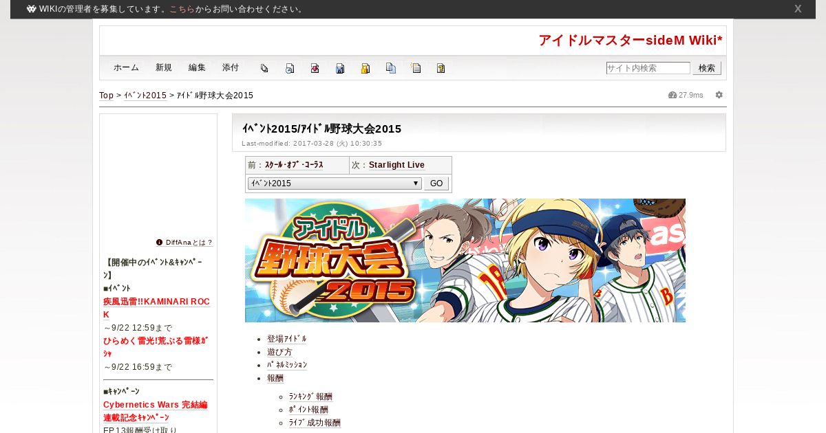Click the アイドル野球大会2015 banner image
826x433 pixels.
click(x=465, y=260)
